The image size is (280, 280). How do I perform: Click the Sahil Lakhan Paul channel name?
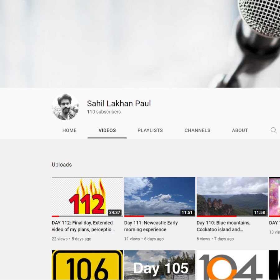coord(119,103)
